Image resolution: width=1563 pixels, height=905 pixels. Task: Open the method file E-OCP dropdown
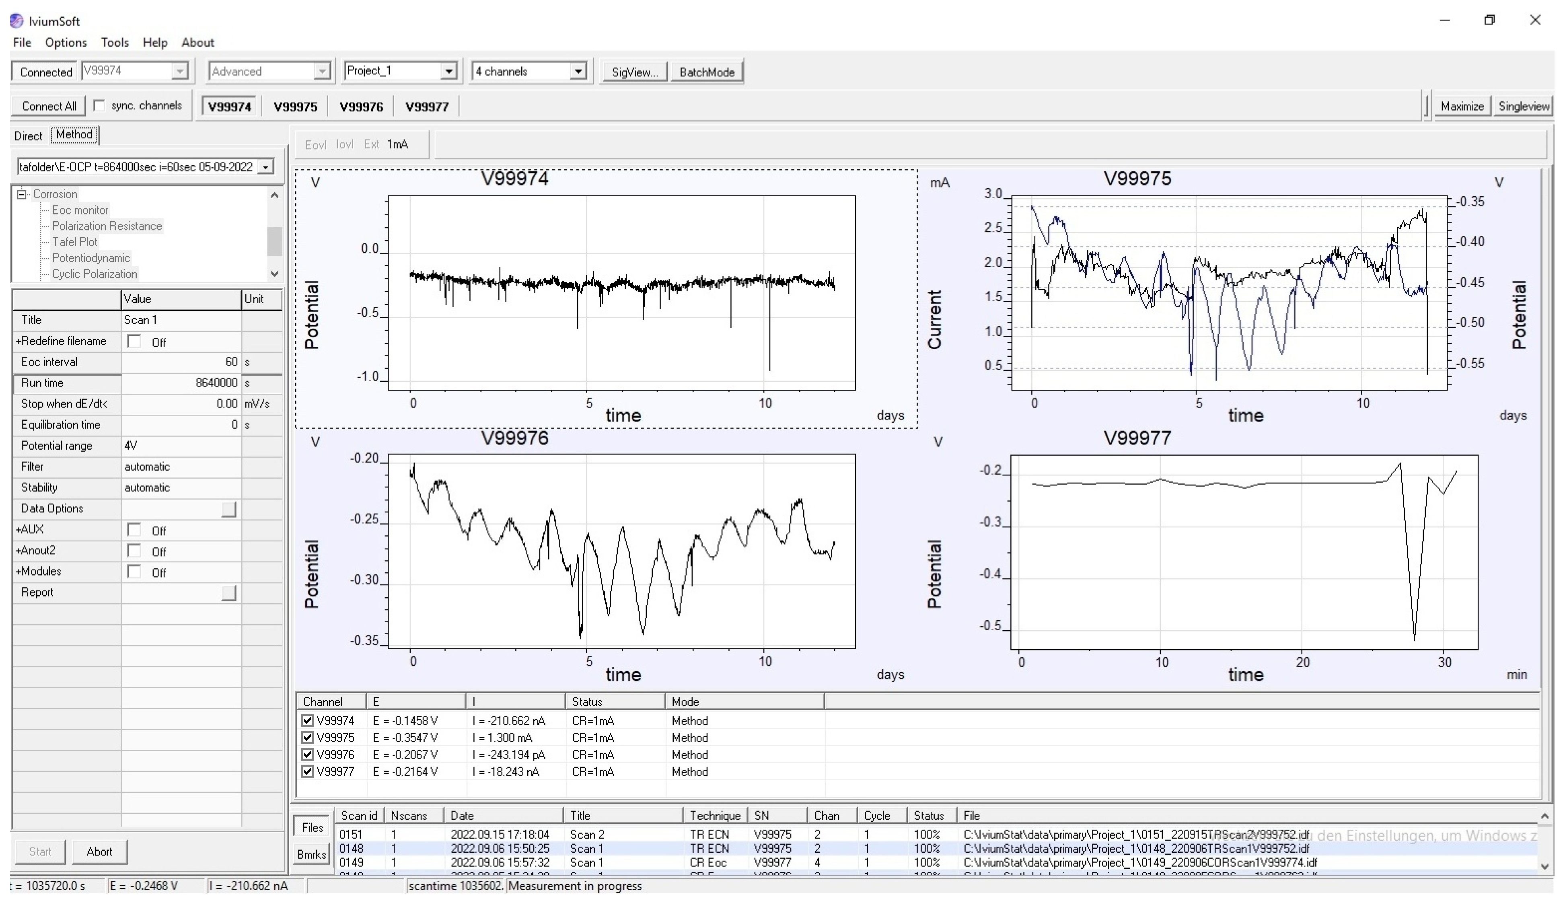(265, 167)
